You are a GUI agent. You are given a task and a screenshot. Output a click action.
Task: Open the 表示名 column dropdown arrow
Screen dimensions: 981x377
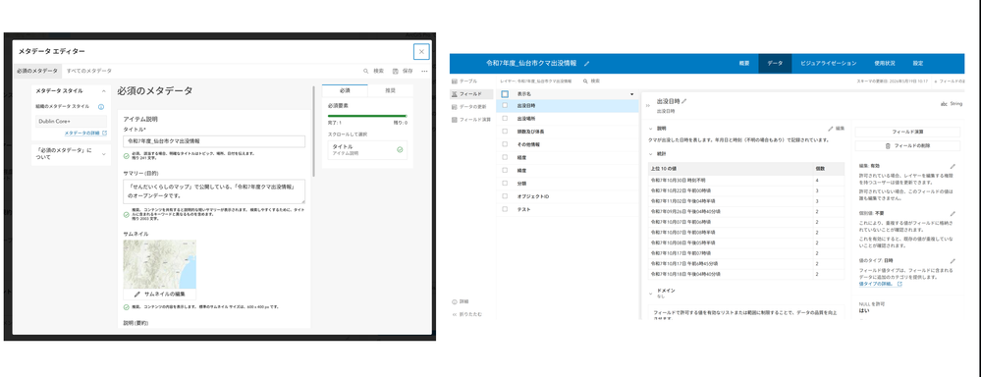click(x=631, y=94)
